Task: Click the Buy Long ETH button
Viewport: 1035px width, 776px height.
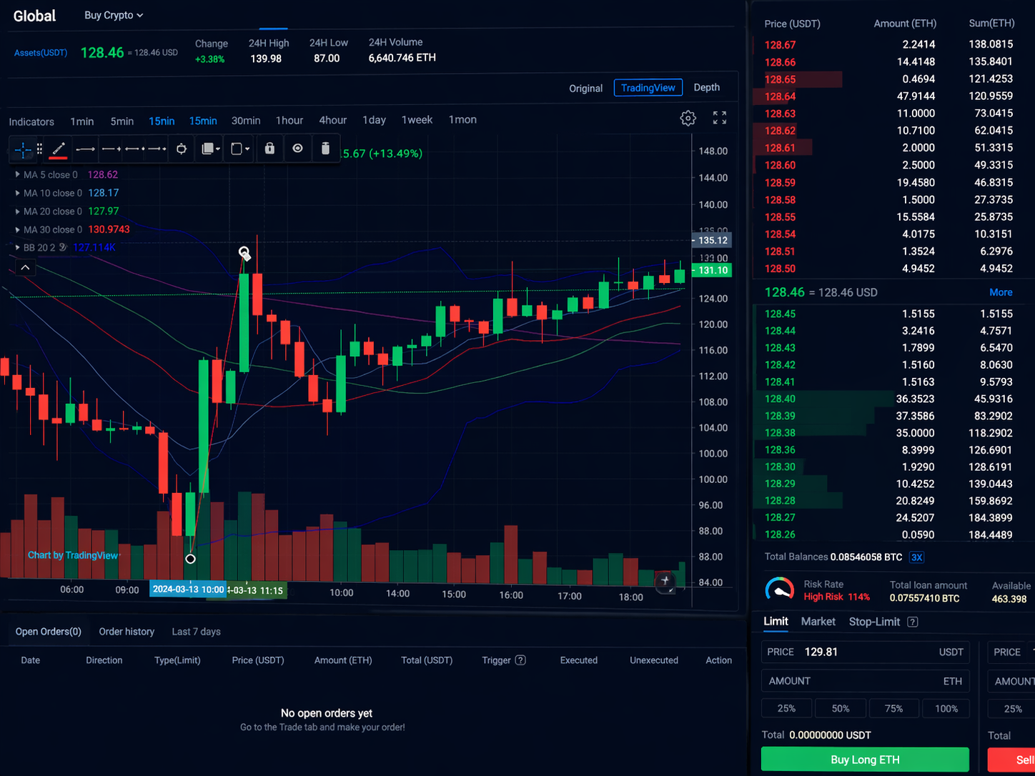Action: tap(865, 759)
